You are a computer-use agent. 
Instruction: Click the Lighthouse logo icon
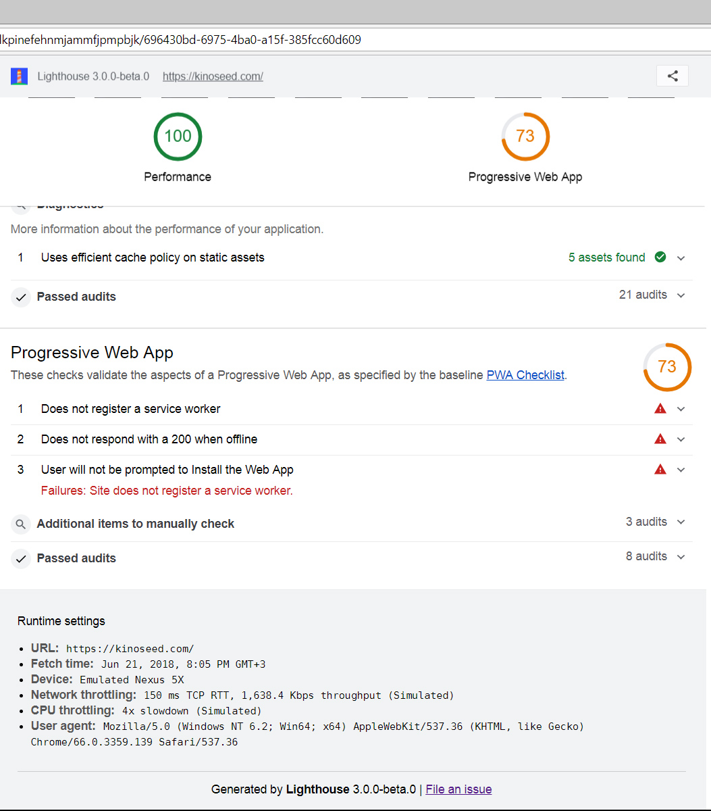tap(19, 76)
